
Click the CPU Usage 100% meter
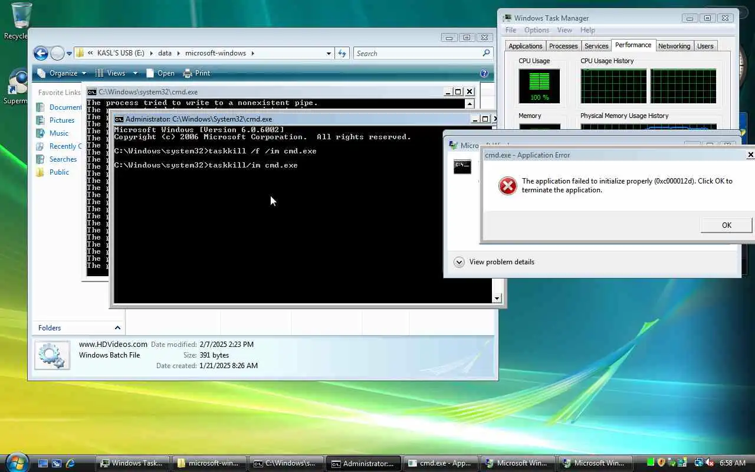(539, 86)
